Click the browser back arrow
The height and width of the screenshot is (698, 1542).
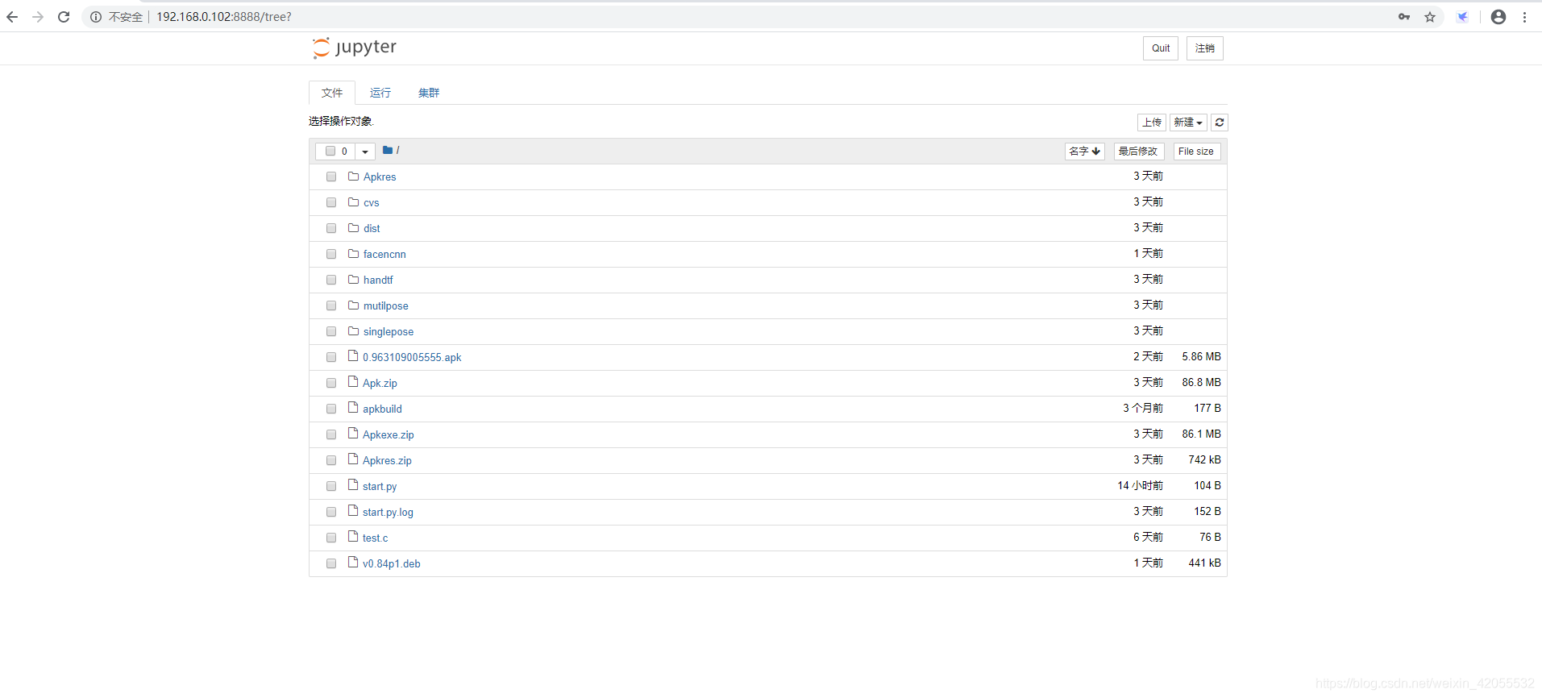tap(12, 17)
